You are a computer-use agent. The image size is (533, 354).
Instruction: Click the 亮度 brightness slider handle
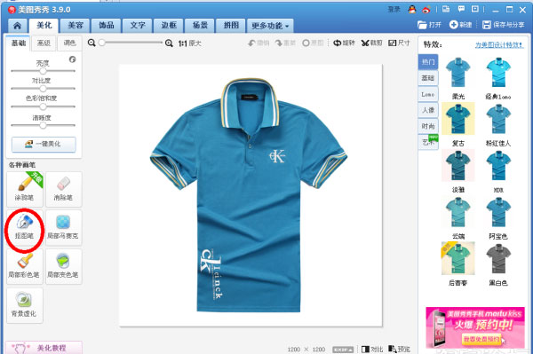click(43, 71)
